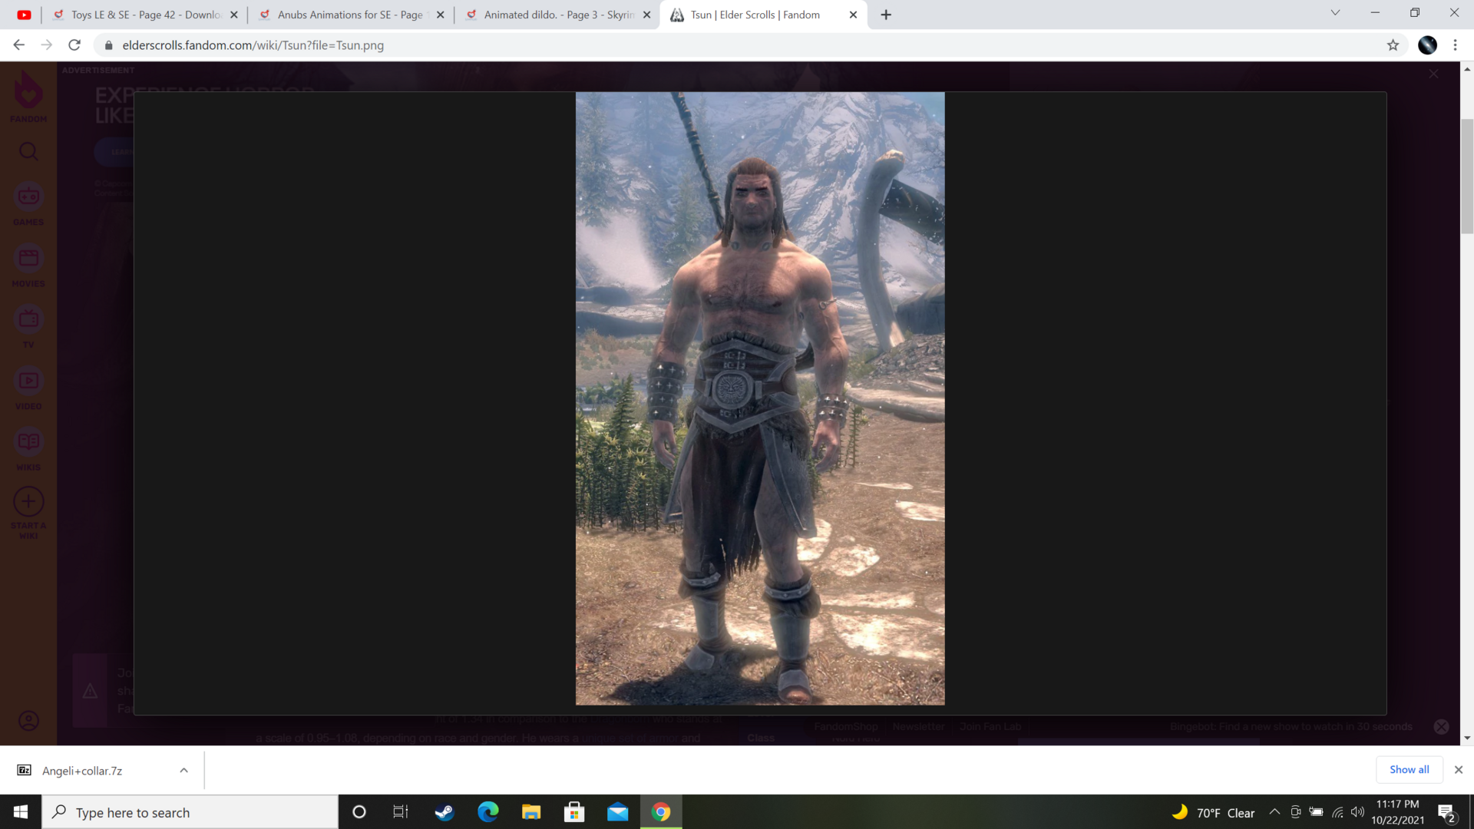Close the image lightbox overlay

point(1433,74)
